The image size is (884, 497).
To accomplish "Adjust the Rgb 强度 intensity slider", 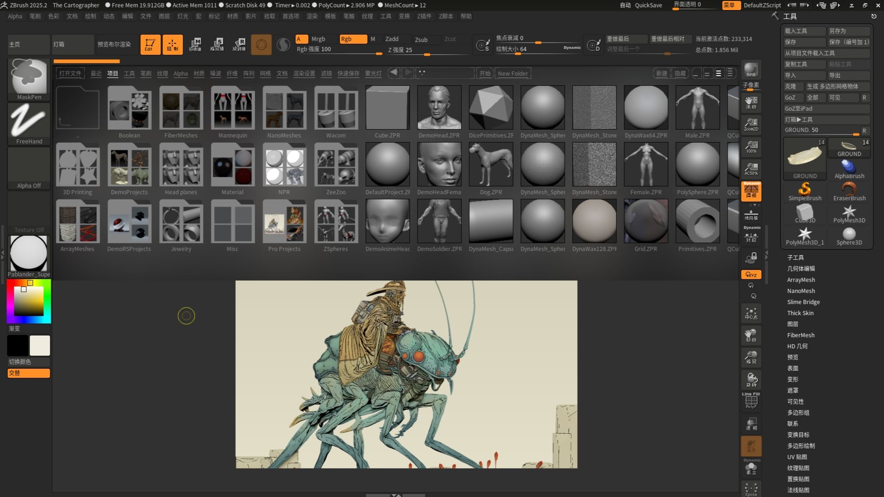I will pyautogui.click(x=339, y=50).
